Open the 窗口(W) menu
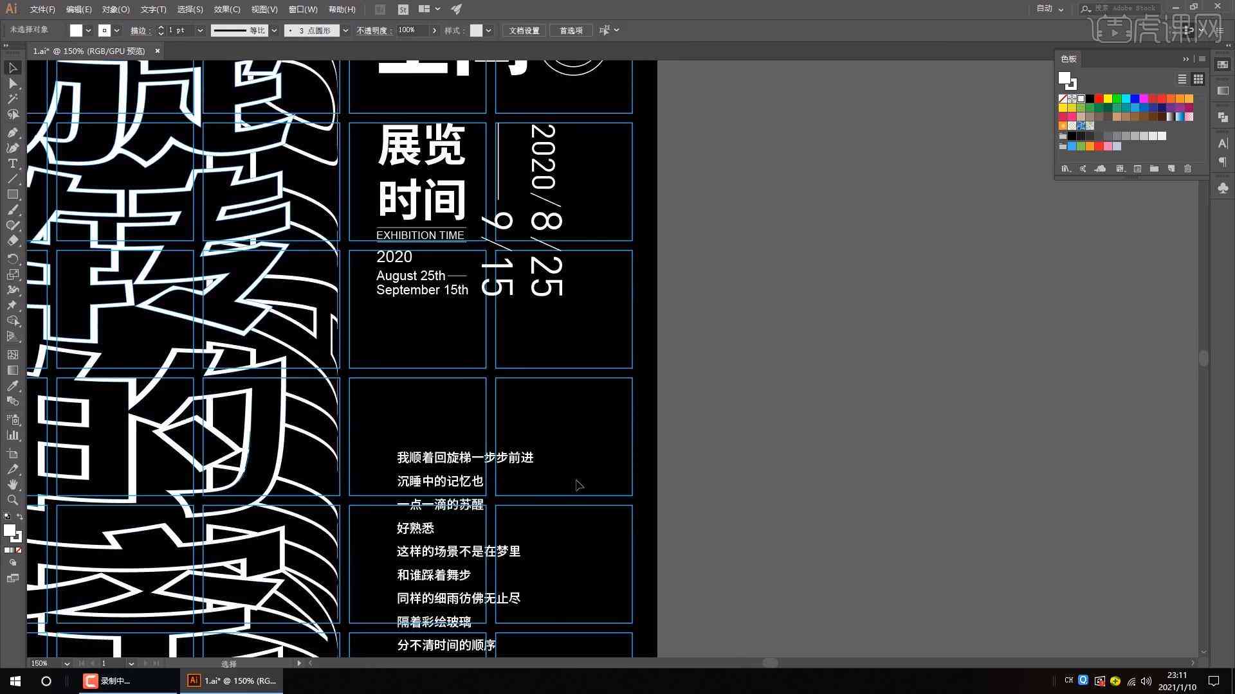The height and width of the screenshot is (694, 1235). tap(303, 9)
